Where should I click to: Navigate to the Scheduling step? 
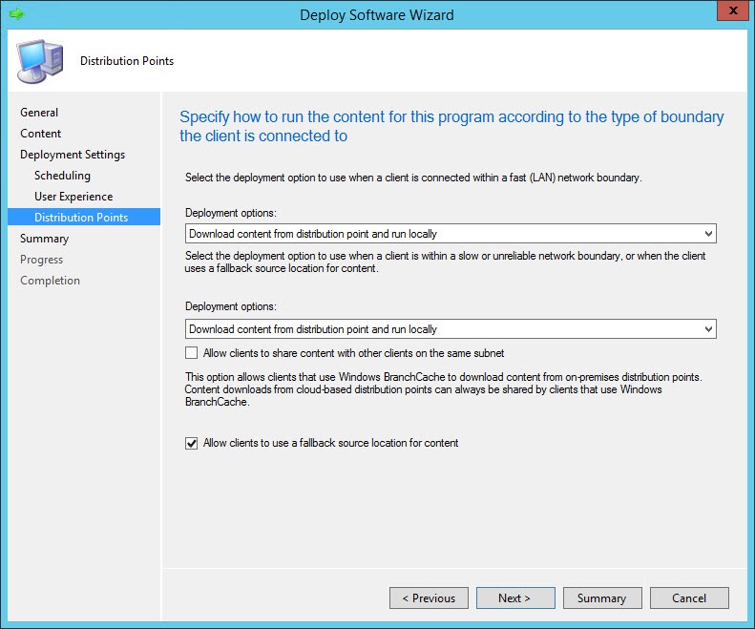[62, 176]
